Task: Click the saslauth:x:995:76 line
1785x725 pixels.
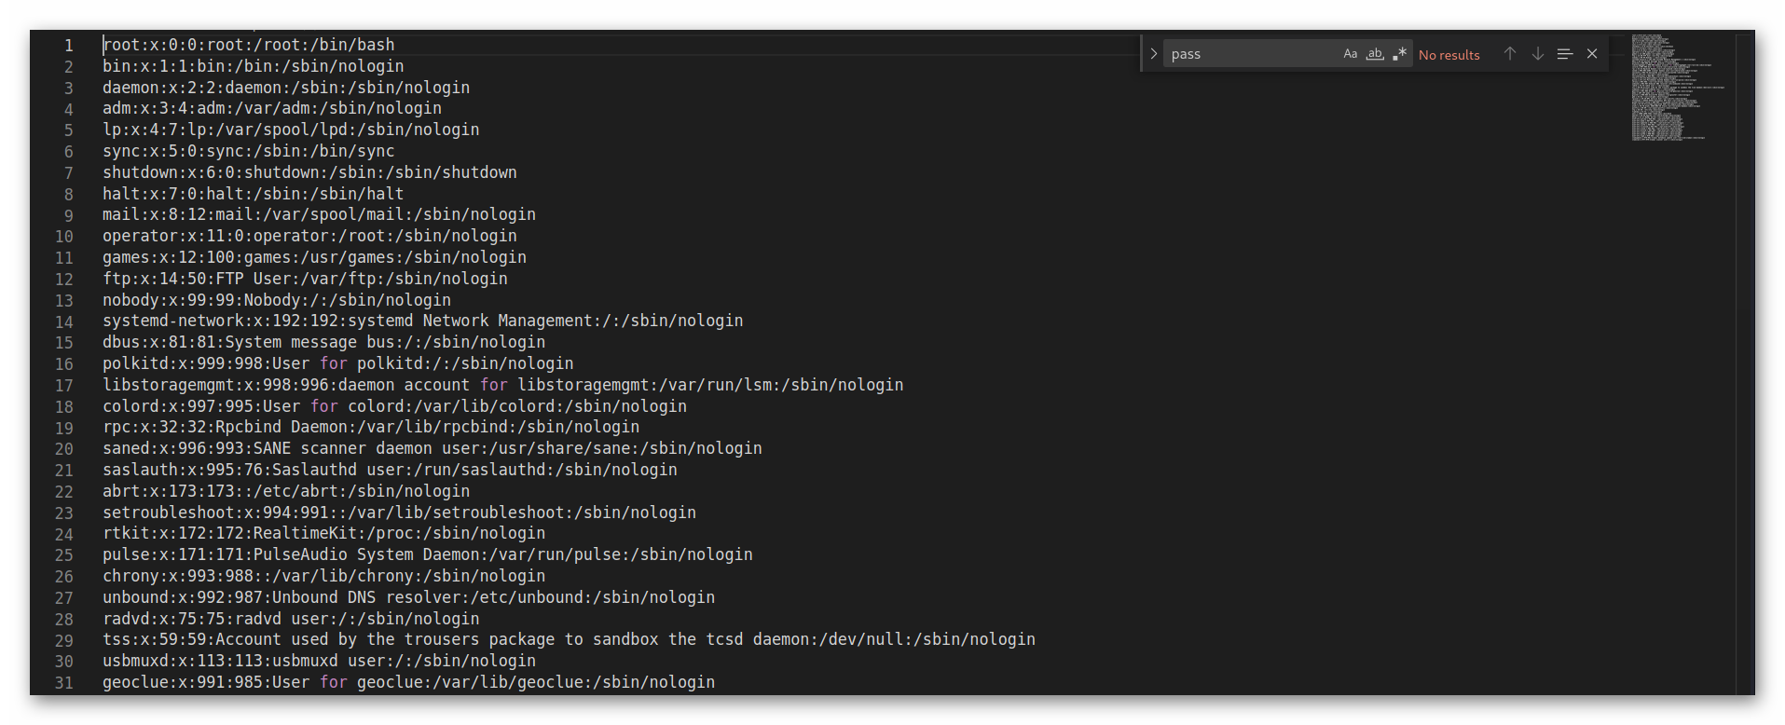Action: (390, 470)
